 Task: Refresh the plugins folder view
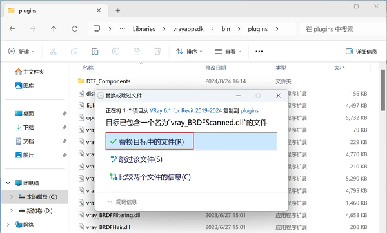[x=75, y=29]
